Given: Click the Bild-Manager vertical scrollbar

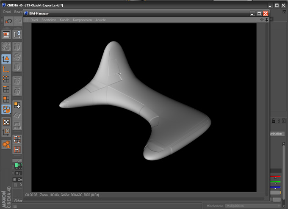Looking at the screenshot, I should click(x=262, y=106).
